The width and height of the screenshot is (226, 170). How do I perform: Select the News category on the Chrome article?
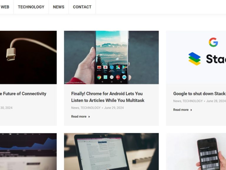(75, 108)
